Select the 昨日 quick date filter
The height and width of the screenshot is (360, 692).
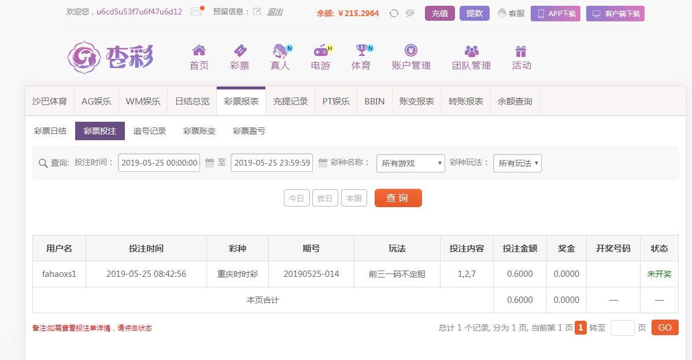click(x=325, y=198)
